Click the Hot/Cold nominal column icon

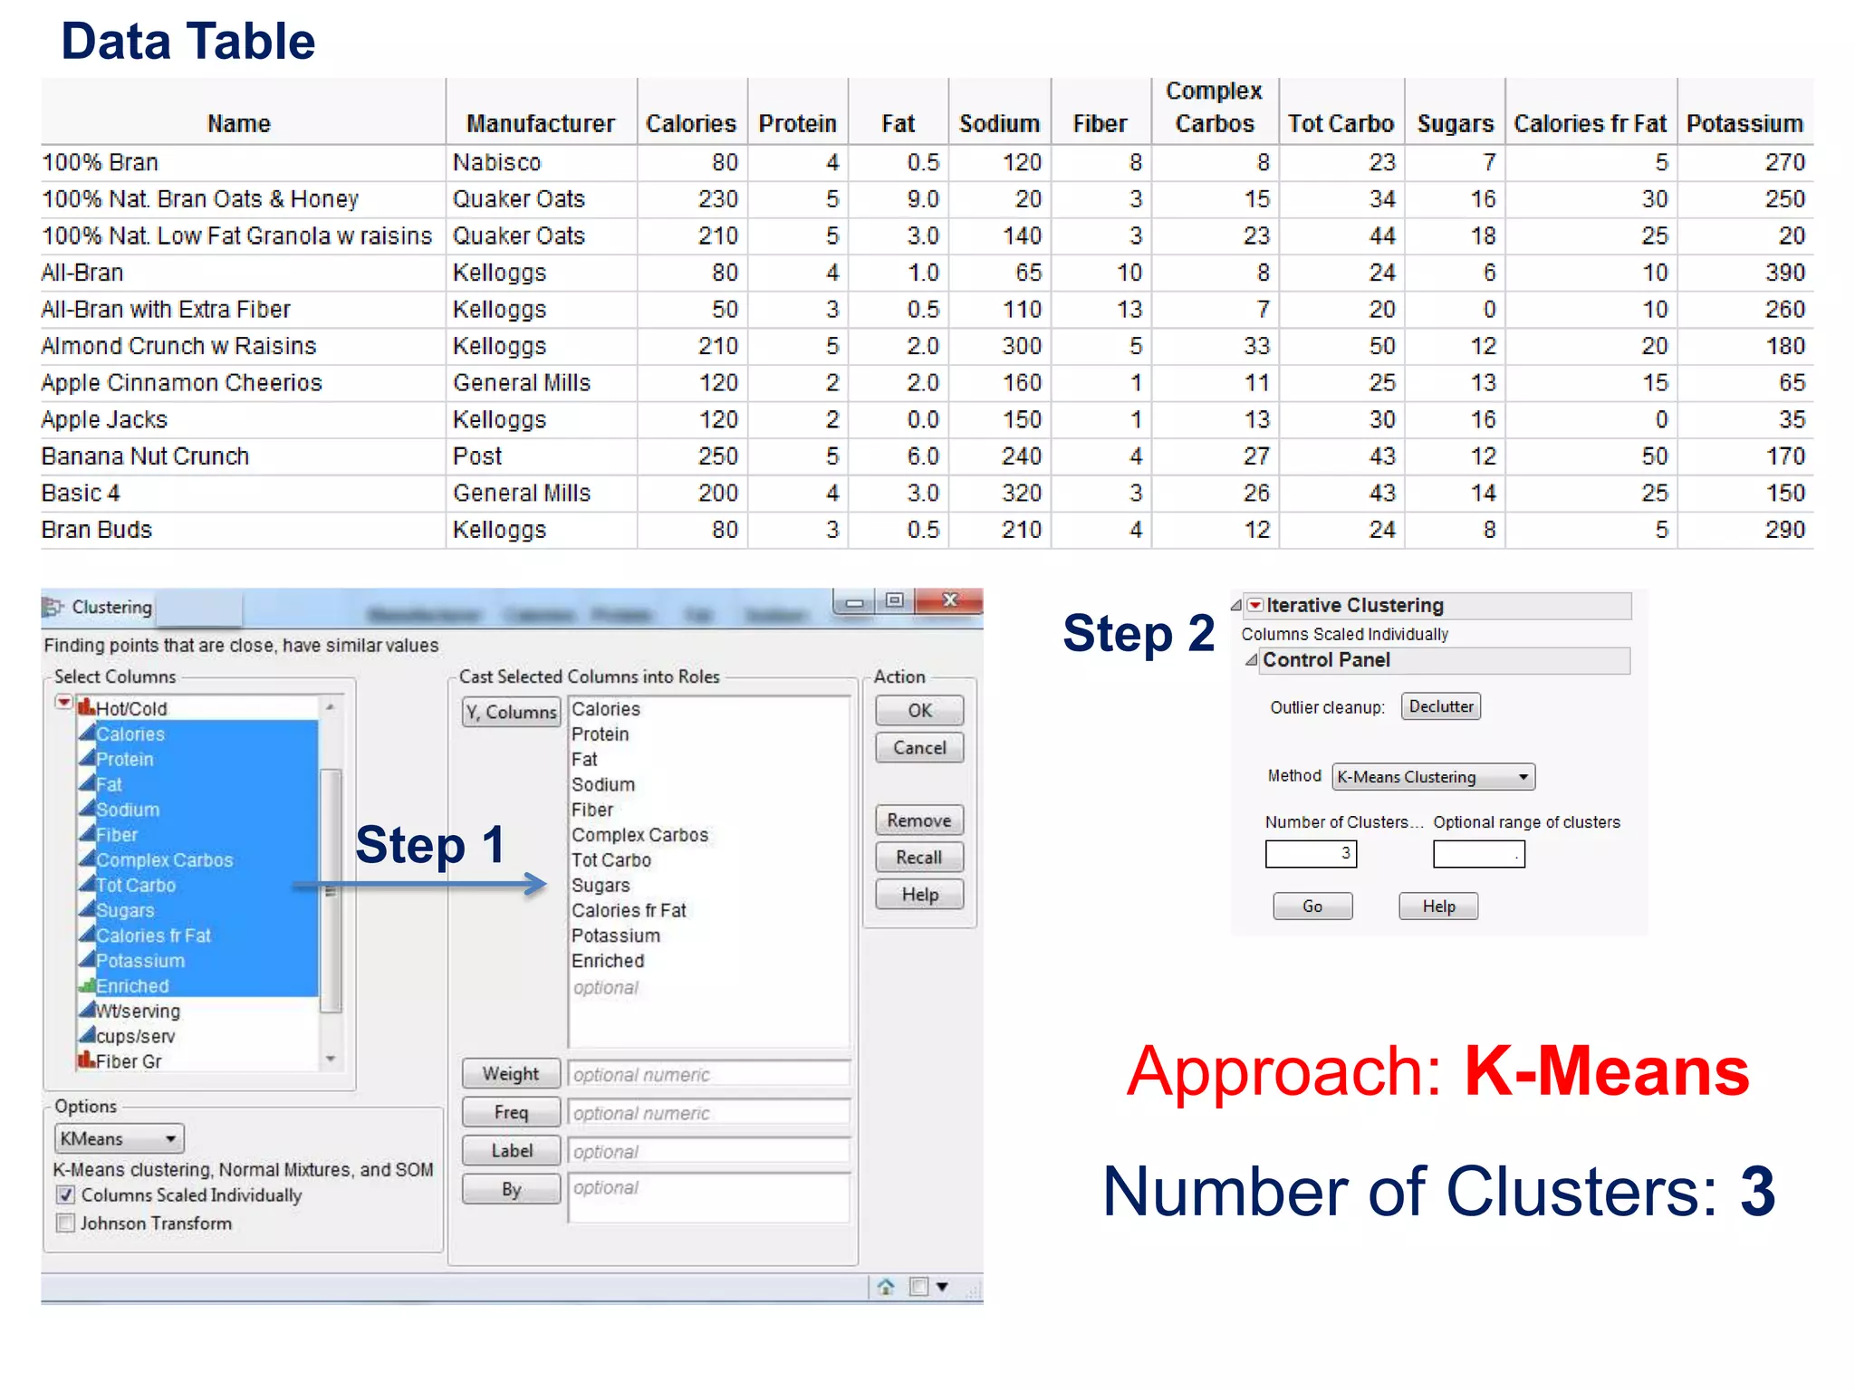point(86,707)
